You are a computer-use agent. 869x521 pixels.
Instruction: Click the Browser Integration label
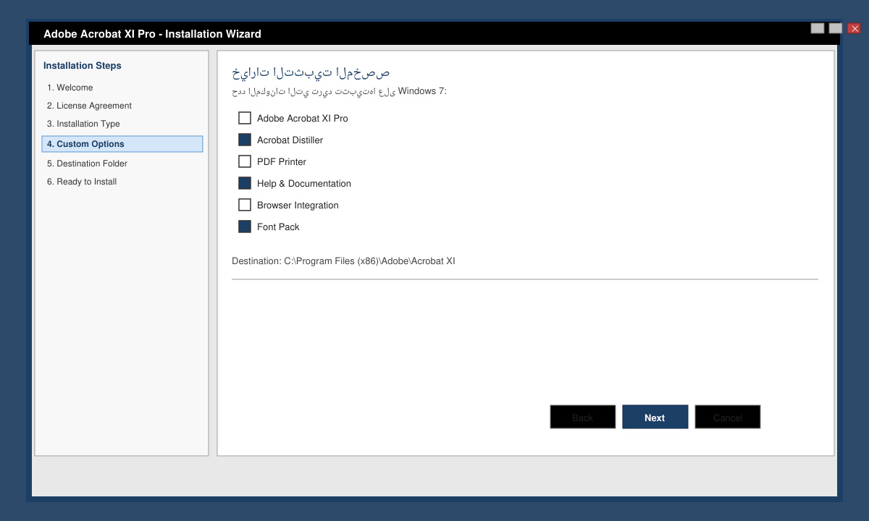[298, 206]
